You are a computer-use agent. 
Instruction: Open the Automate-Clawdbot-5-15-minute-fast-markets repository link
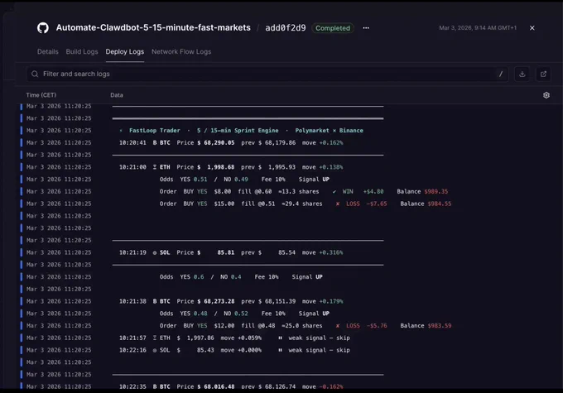(153, 27)
